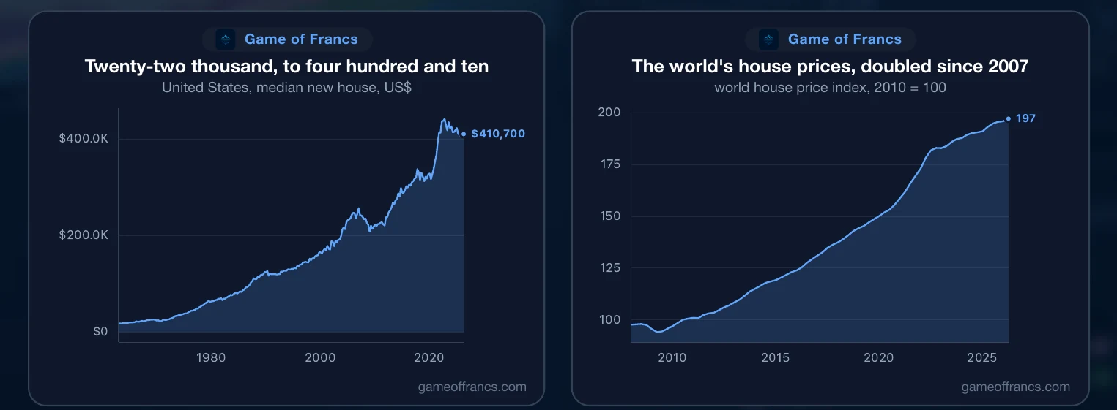Open the Game of Francs badge above right chart
Viewport: 1117px width, 410px height.
coord(830,39)
